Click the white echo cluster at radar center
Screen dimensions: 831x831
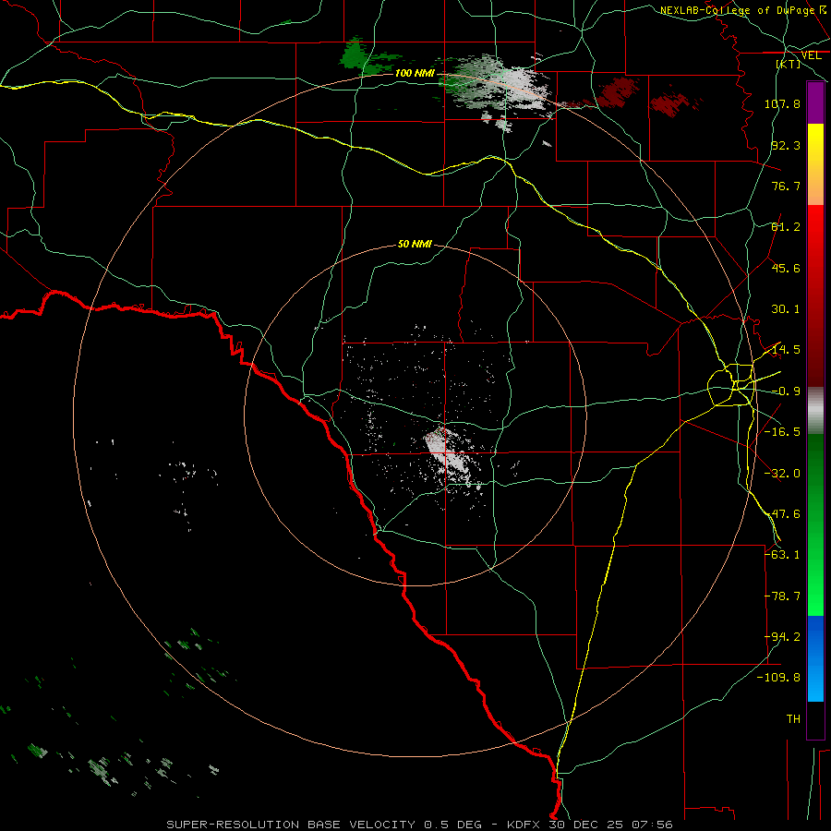click(x=448, y=451)
